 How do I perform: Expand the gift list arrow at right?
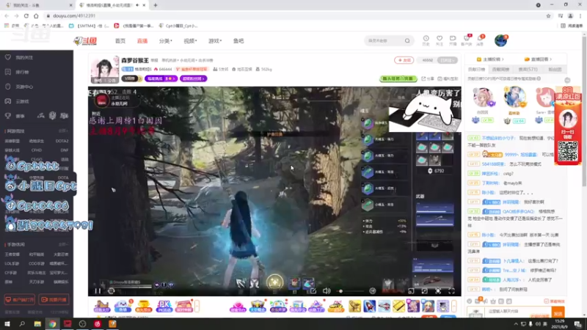coord(454,306)
